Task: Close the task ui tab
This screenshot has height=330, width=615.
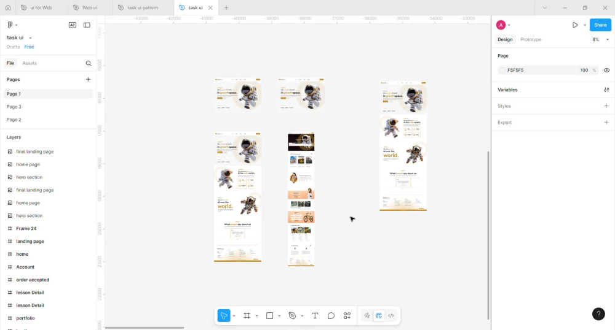Action: pos(210,7)
